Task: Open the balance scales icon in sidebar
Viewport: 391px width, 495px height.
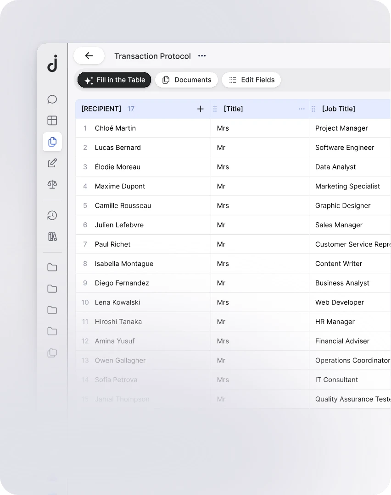Action: [x=52, y=184]
